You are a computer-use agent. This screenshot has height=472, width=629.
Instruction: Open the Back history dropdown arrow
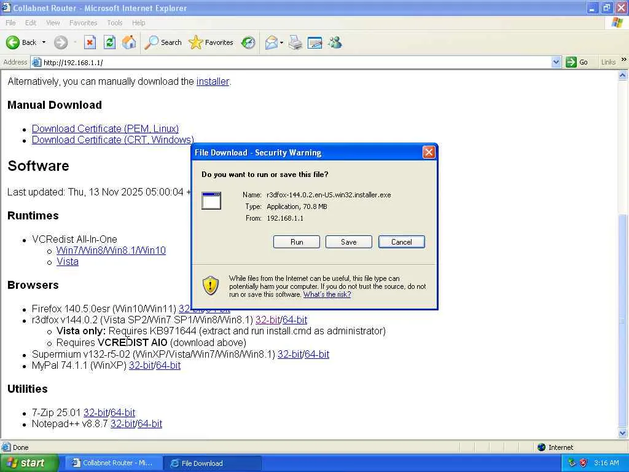[x=44, y=42]
